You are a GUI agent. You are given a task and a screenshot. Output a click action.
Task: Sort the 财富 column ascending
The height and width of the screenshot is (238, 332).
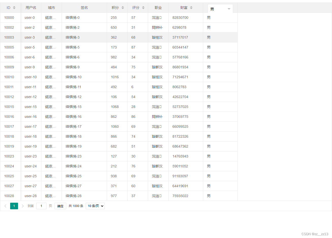point(192,6)
